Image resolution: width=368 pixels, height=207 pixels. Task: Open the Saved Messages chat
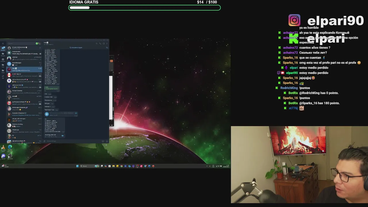[24, 64]
